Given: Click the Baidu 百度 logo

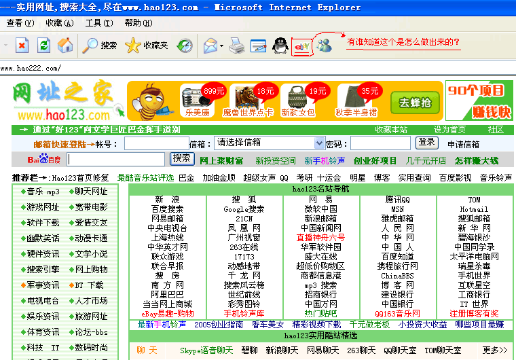Looking at the screenshot, I should coord(44,159).
